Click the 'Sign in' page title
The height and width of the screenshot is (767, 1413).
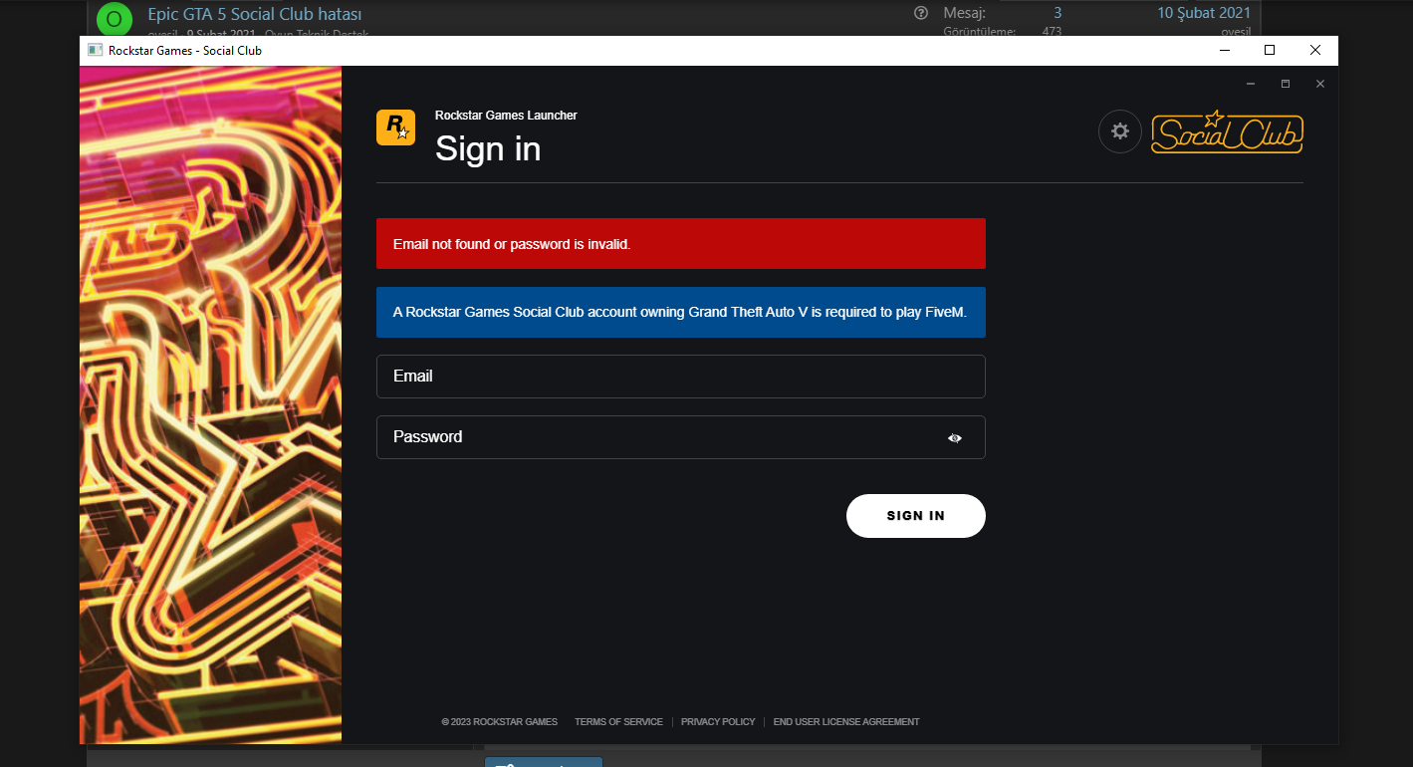click(x=488, y=148)
